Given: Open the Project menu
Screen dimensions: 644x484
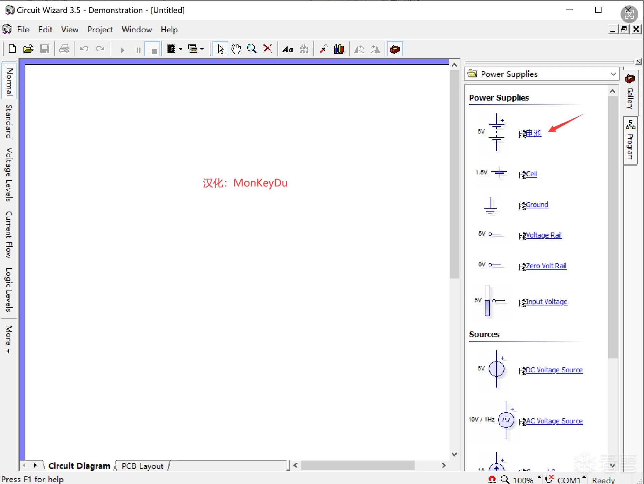Looking at the screenshot, I should [x=100, y=30].
